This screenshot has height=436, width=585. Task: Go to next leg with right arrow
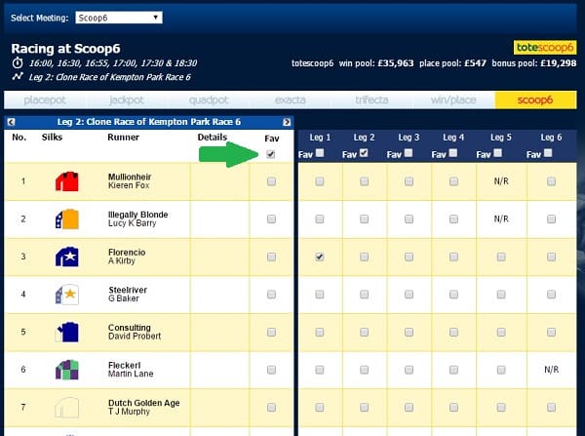click(x=287, y=122)
